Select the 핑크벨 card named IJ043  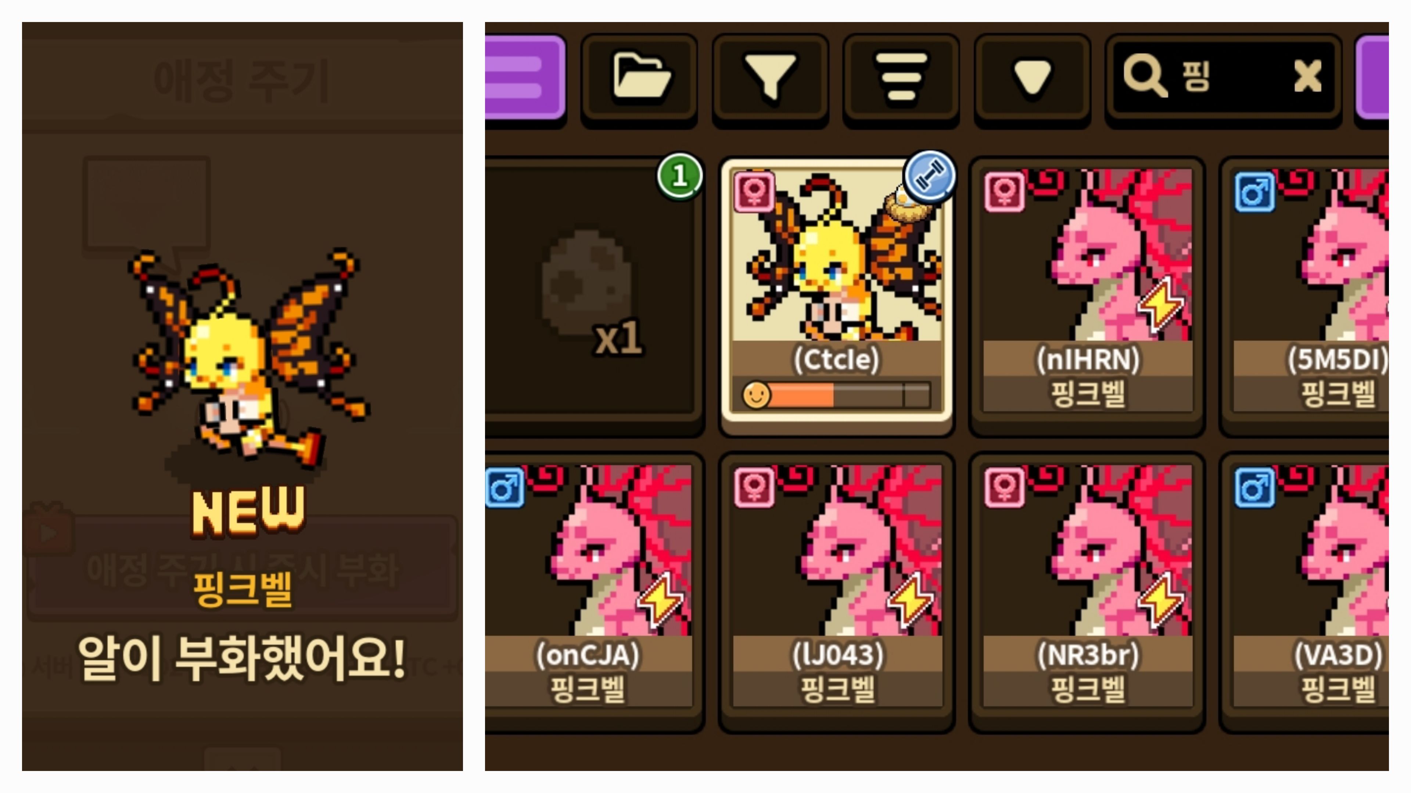pyautogui.click(x=837, y=591)
